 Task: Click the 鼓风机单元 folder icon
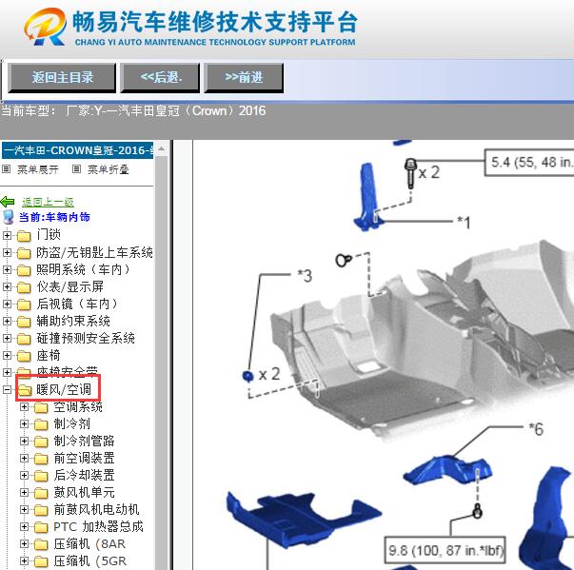(41, 494)
